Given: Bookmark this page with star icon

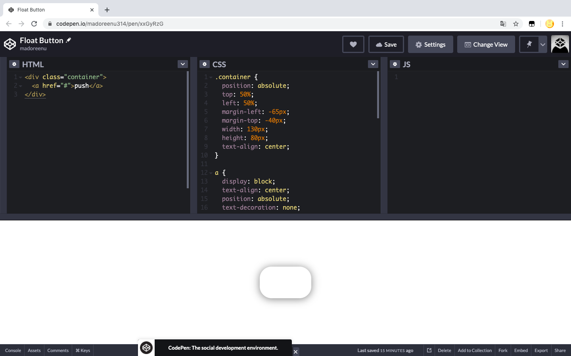Looking at the screenshot, I should coord(516,24).
